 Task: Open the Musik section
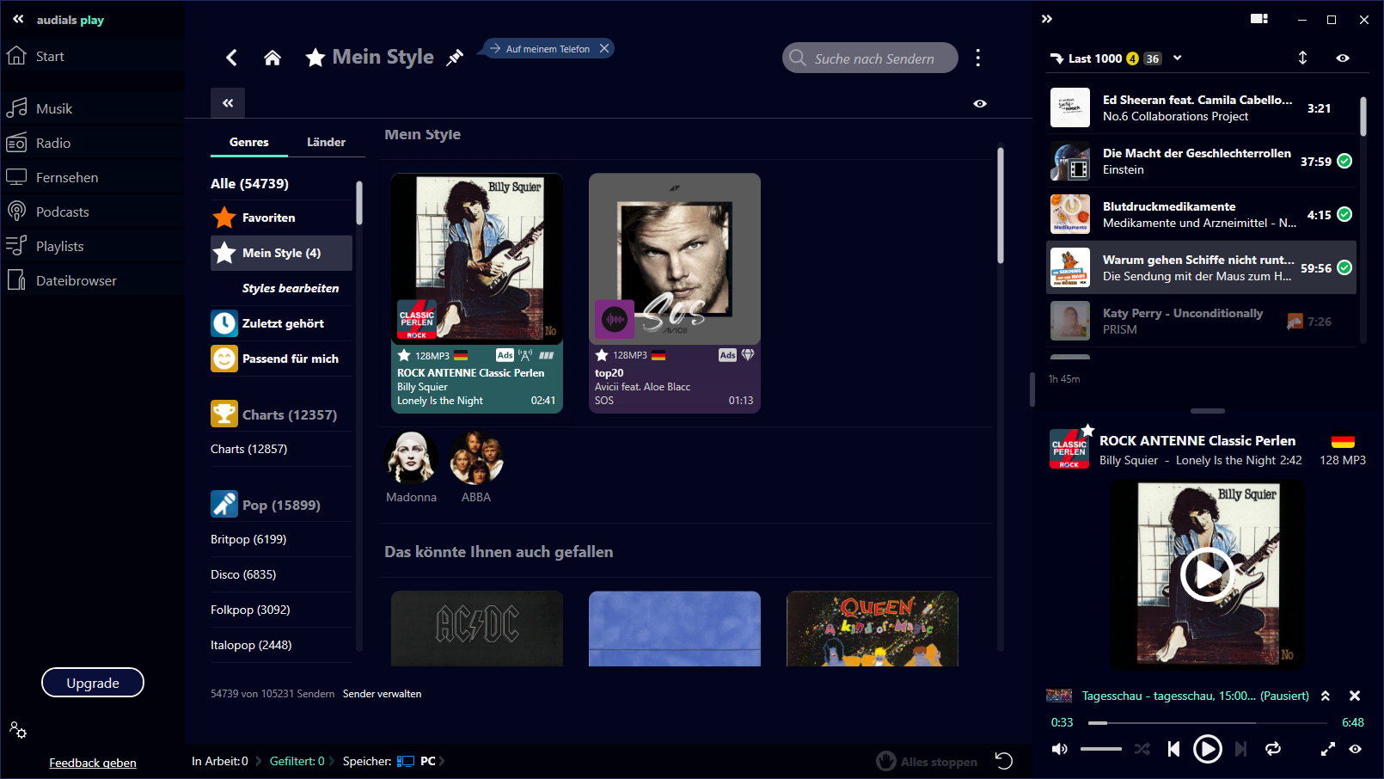coord(53,108)
